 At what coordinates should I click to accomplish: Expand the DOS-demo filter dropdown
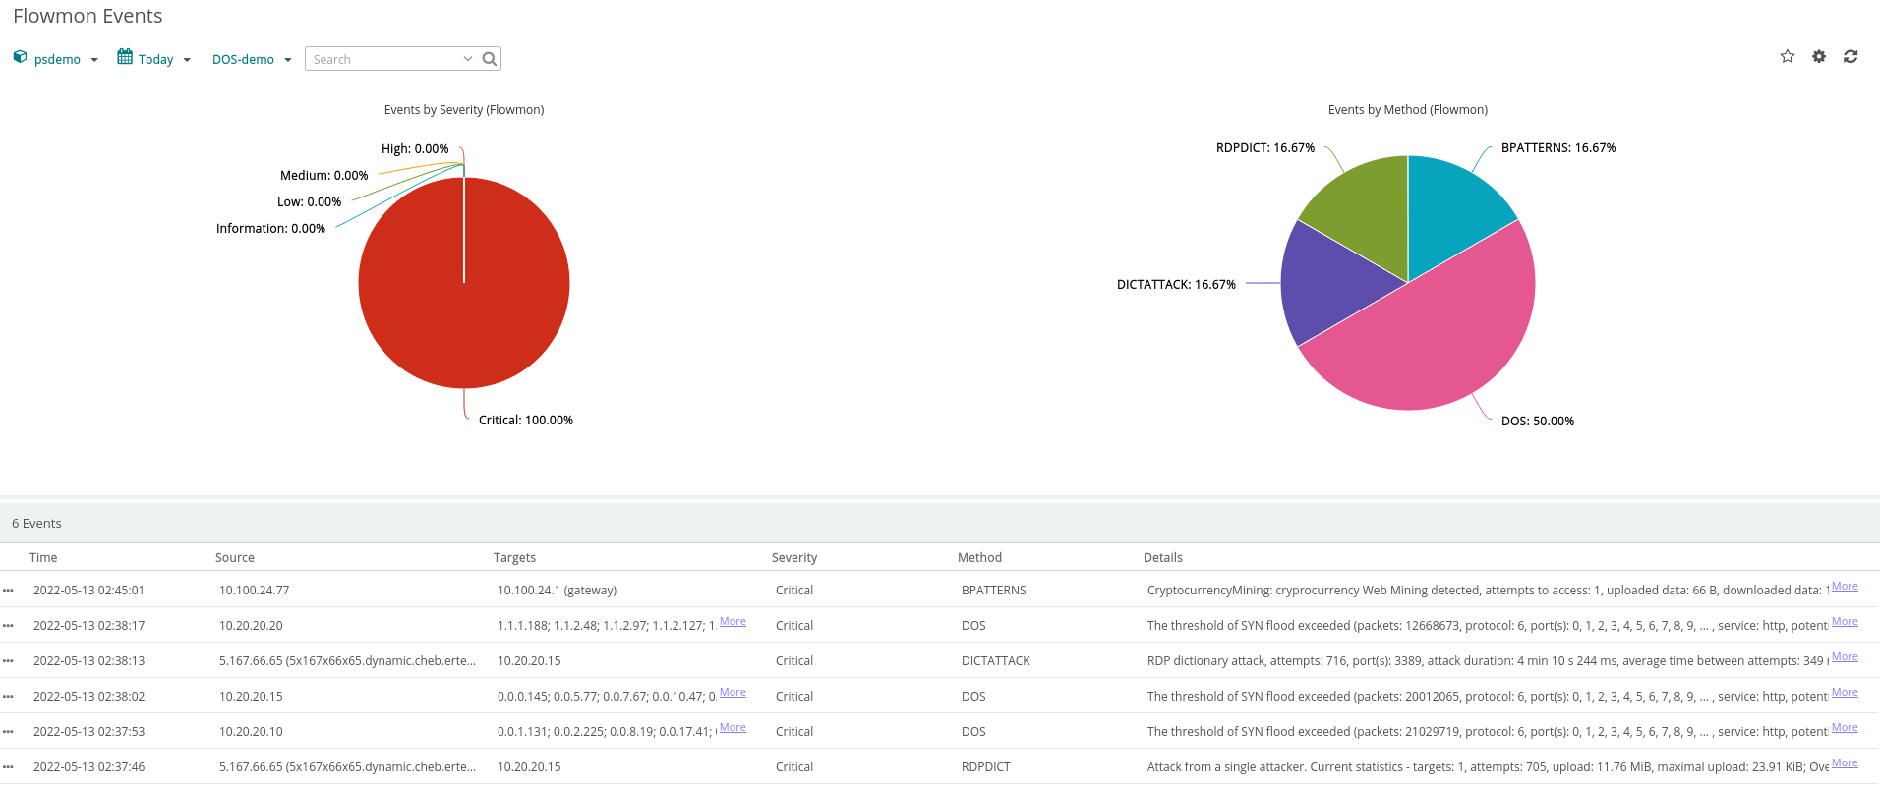[x=288, y=60]
